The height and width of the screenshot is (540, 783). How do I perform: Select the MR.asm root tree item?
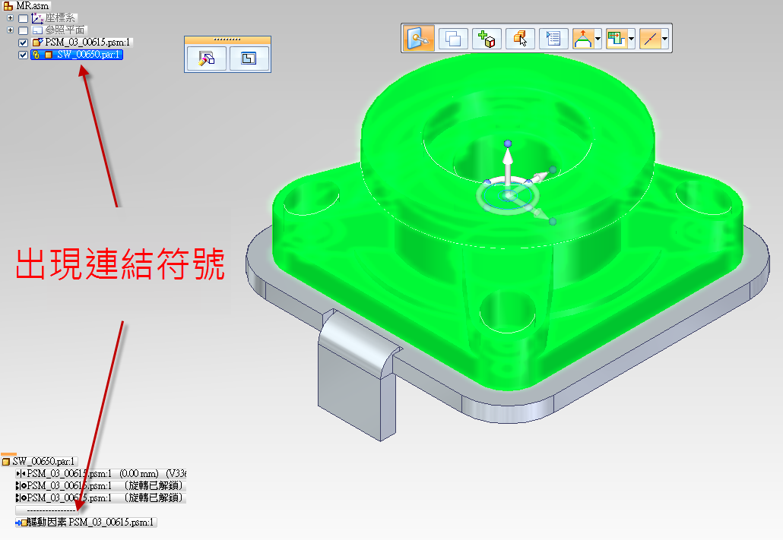coord(32,6)
